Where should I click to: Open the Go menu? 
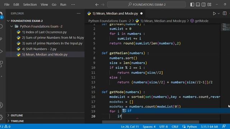pyautogui.click(x=54, y=5)
